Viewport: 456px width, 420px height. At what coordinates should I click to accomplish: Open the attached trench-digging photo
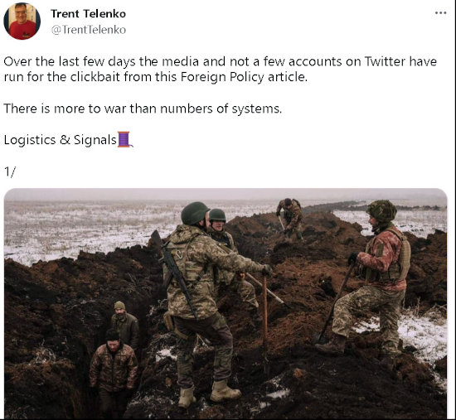(226, 303)
